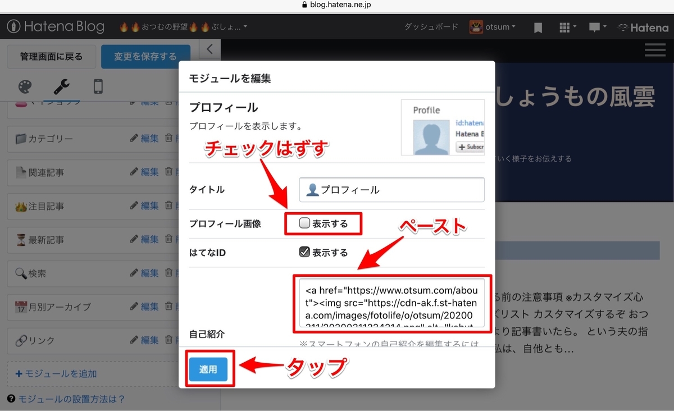This screenshot has height=411, width=674.
Task: Open the ダッシュボード link
Action: pyautogui.click(x=431, y=26)
